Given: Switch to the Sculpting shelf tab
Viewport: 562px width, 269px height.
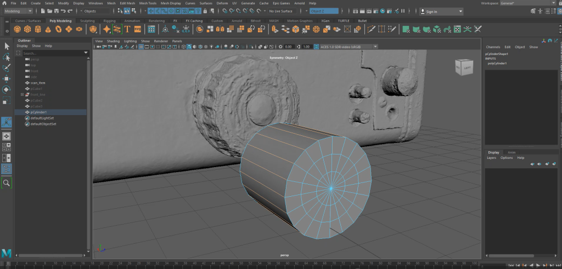Looking at the screenshot, I should (87, 21).
